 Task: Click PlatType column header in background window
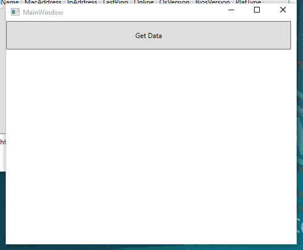[x=248, y=2]
